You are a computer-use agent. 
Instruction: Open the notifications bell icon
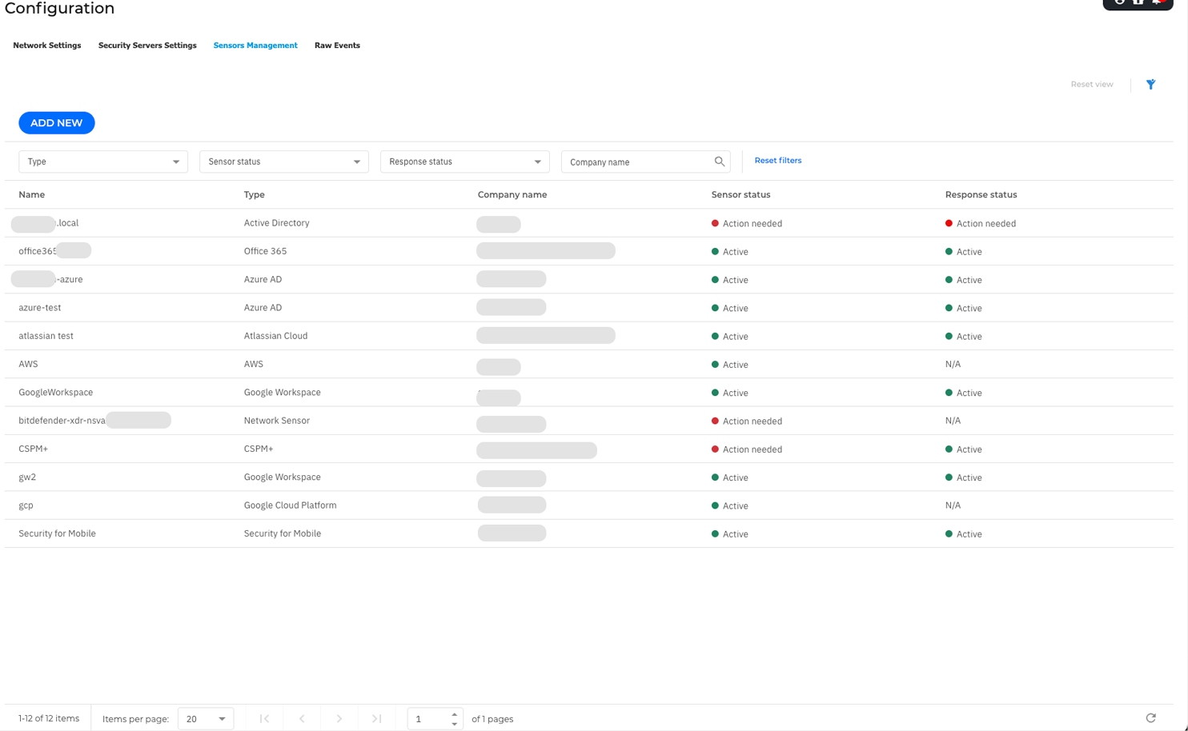point(1158,3)
